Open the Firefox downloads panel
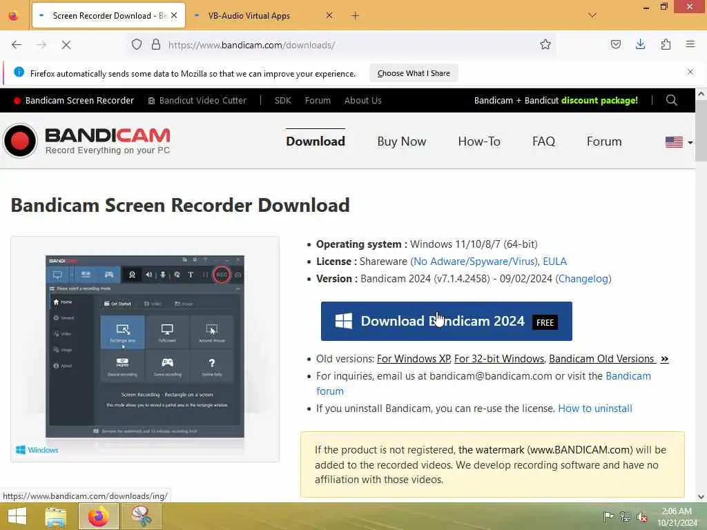Screen dimensions: 707x530 (x=640, y=44)
